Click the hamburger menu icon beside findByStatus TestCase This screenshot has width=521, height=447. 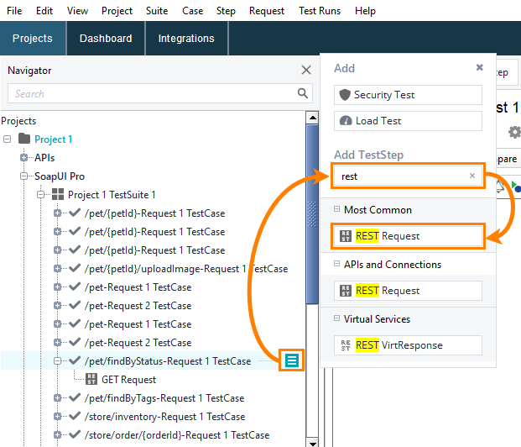pos(292,360)
